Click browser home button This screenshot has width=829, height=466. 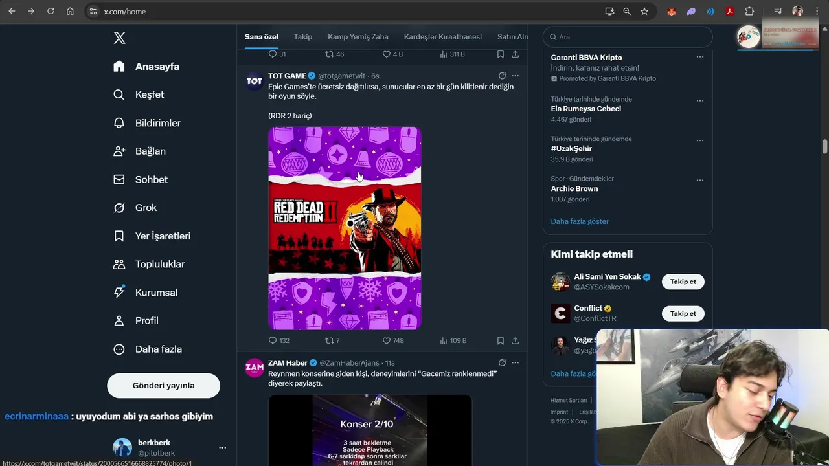(70, 11)
